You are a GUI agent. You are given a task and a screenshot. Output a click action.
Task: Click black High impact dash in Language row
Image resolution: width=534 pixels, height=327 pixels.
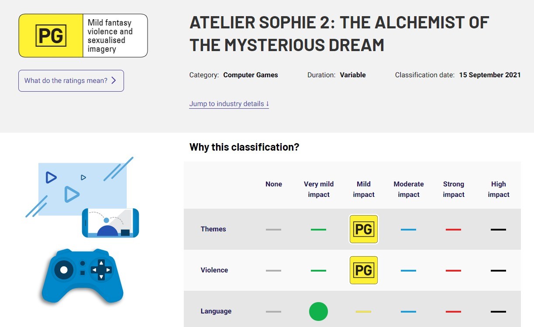click(x=498, y=312)
